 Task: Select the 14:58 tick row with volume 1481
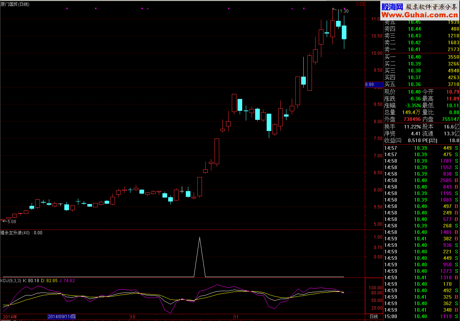click(x=422, y=232)
